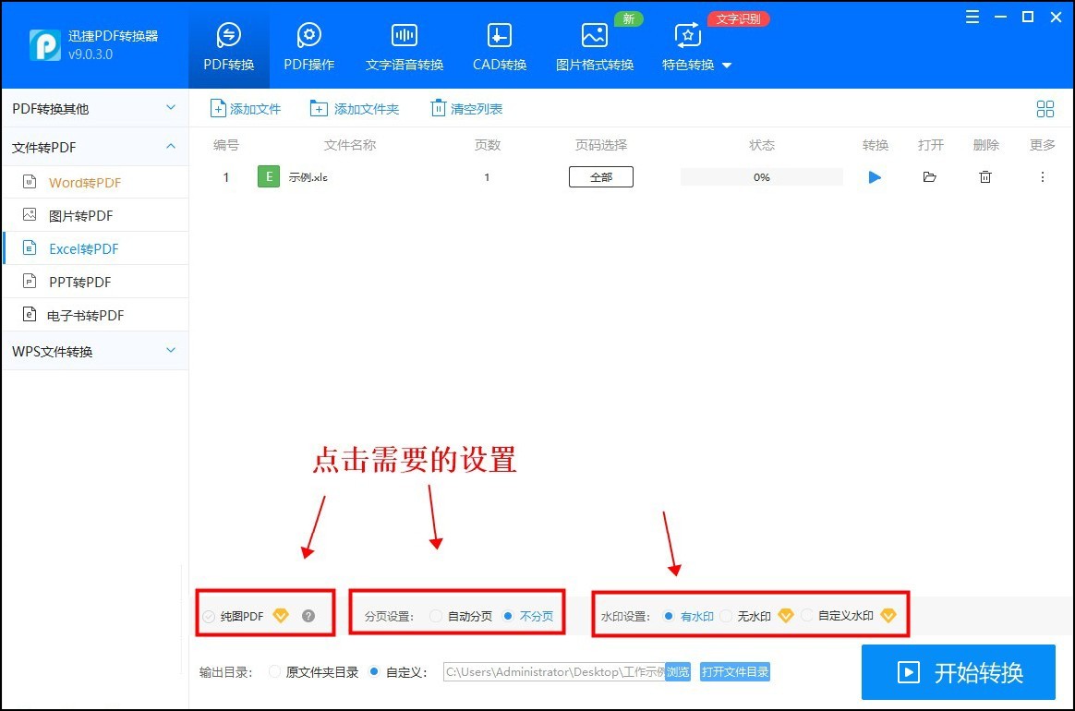Viewport: 1075px width, 711px height.
Task: Click the 开始转换 button
Action: [x=959, y=672]
